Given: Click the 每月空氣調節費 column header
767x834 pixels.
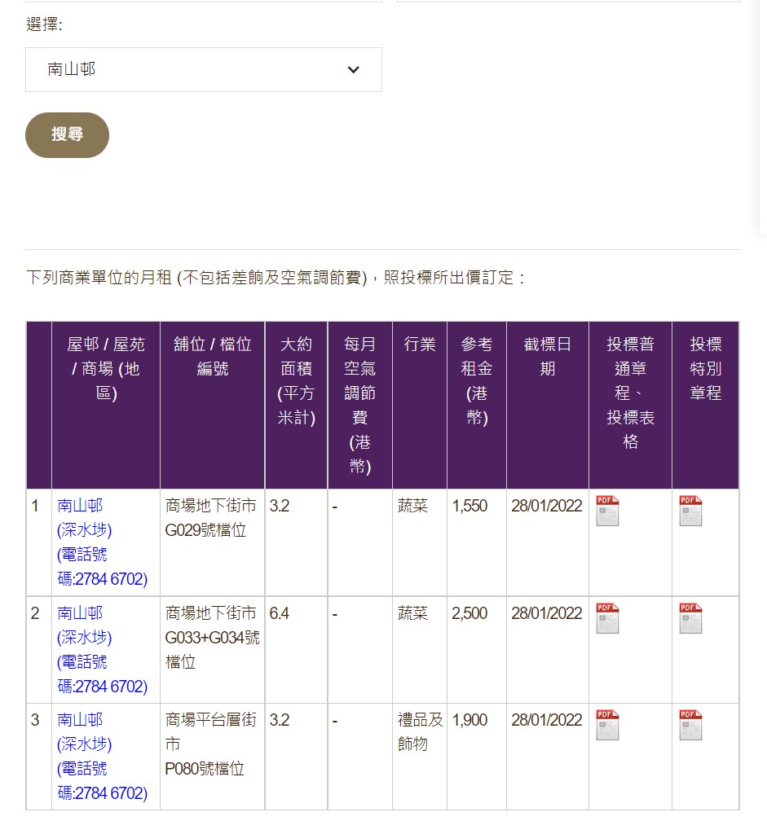Looking at the screenshot, I should tap(359, 405).
